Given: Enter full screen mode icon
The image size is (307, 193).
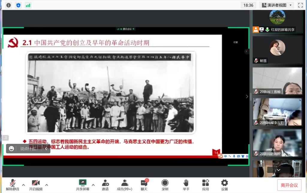Looking at the screenshot, I should pos(300,5).
